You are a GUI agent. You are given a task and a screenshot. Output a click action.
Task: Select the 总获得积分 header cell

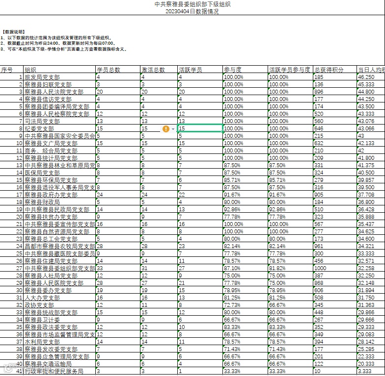[x=335, y=70]
